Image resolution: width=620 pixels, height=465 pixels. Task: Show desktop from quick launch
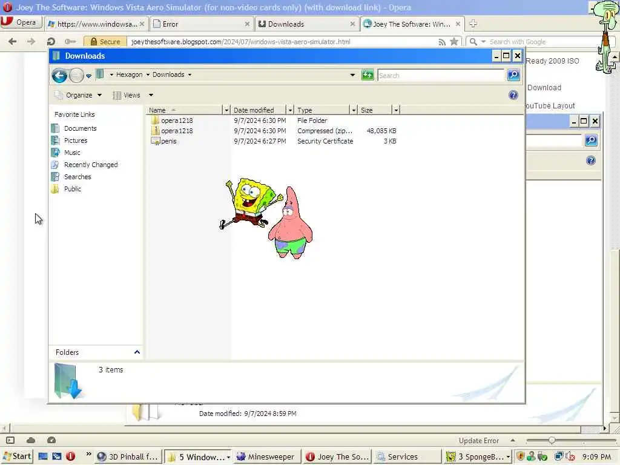pos(43,457)
